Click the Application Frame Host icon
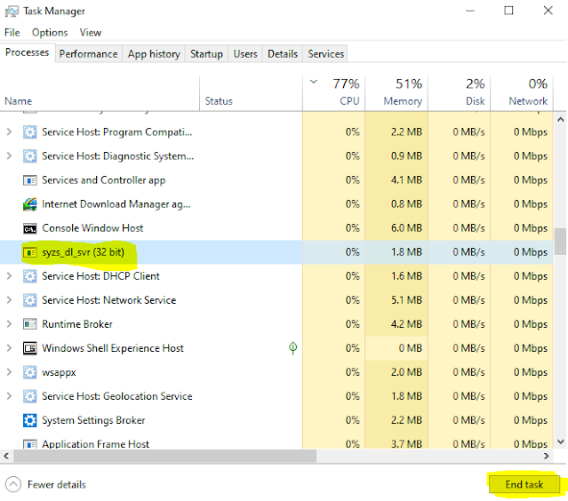568x501 pixels. pos(29,444)
